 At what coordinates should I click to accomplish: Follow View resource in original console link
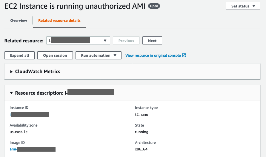click(x=153, y=56)
